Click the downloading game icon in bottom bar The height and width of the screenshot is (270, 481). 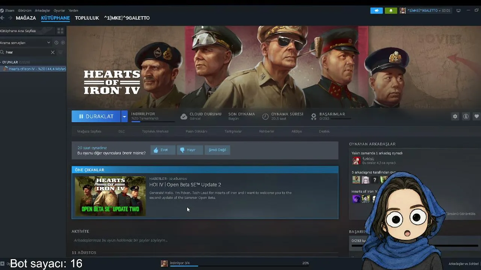[164, 264]
